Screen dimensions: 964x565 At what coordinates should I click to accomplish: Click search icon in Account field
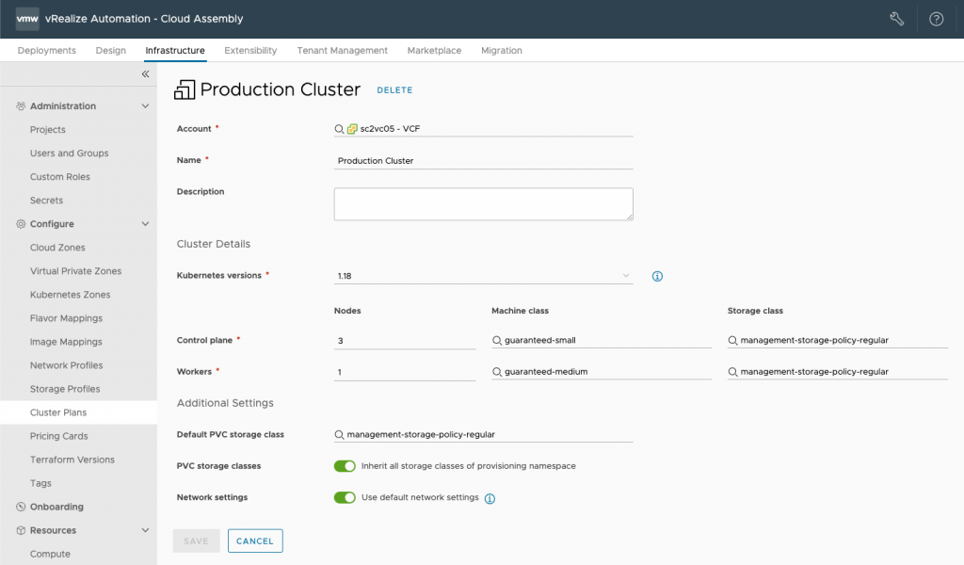(339, 129)
